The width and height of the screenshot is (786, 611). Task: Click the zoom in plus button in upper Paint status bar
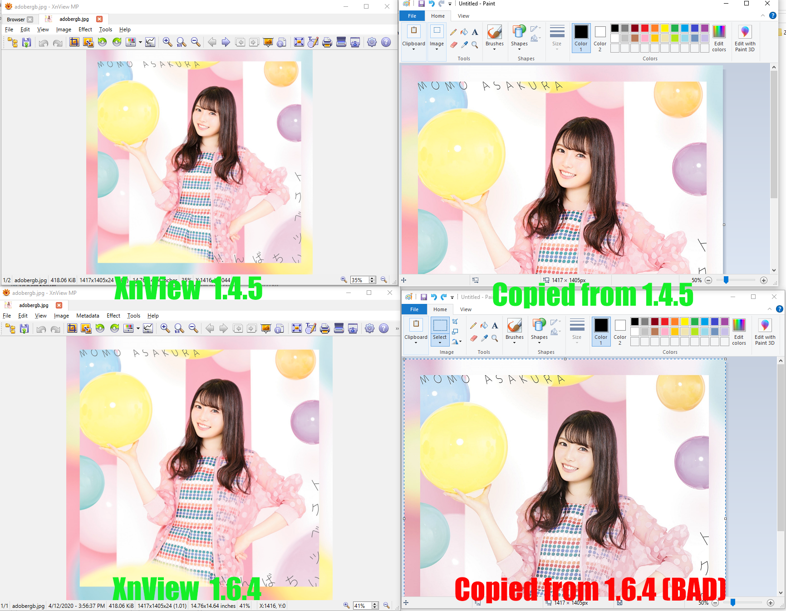coord(764,280)
